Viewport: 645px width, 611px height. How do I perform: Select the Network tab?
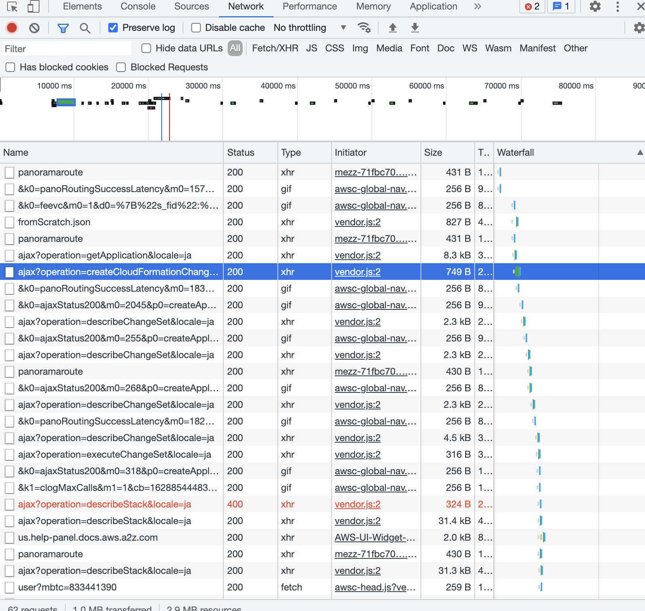[246, 6]
